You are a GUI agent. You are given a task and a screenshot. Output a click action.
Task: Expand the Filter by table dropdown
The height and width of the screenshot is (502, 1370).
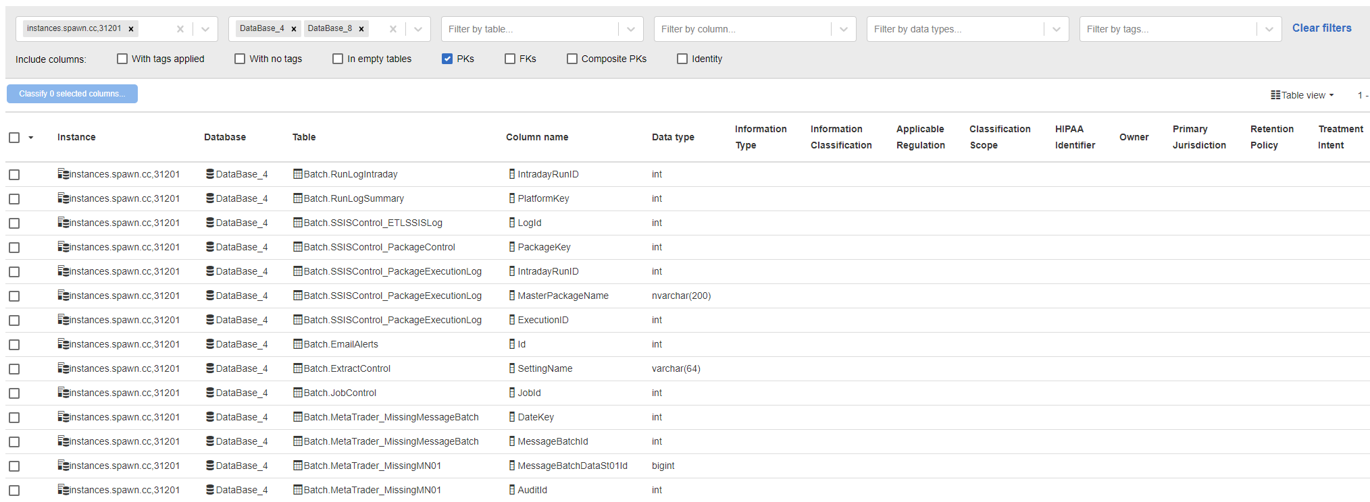[x=630, y=29]
